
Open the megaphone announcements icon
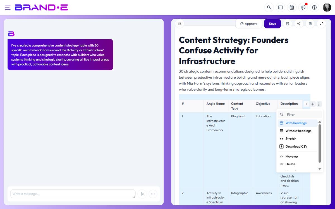(x=303, y=8)
